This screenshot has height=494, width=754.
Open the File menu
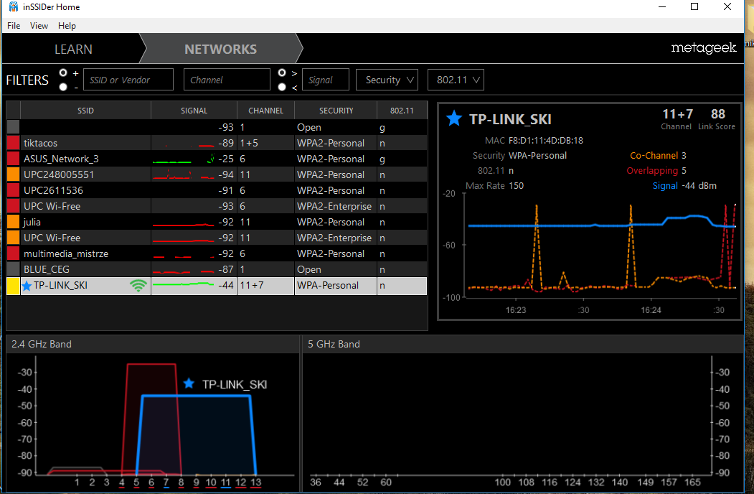click(x=14, y=26)
